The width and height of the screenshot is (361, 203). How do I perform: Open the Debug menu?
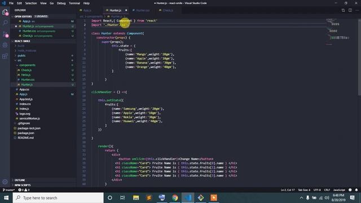61,3
